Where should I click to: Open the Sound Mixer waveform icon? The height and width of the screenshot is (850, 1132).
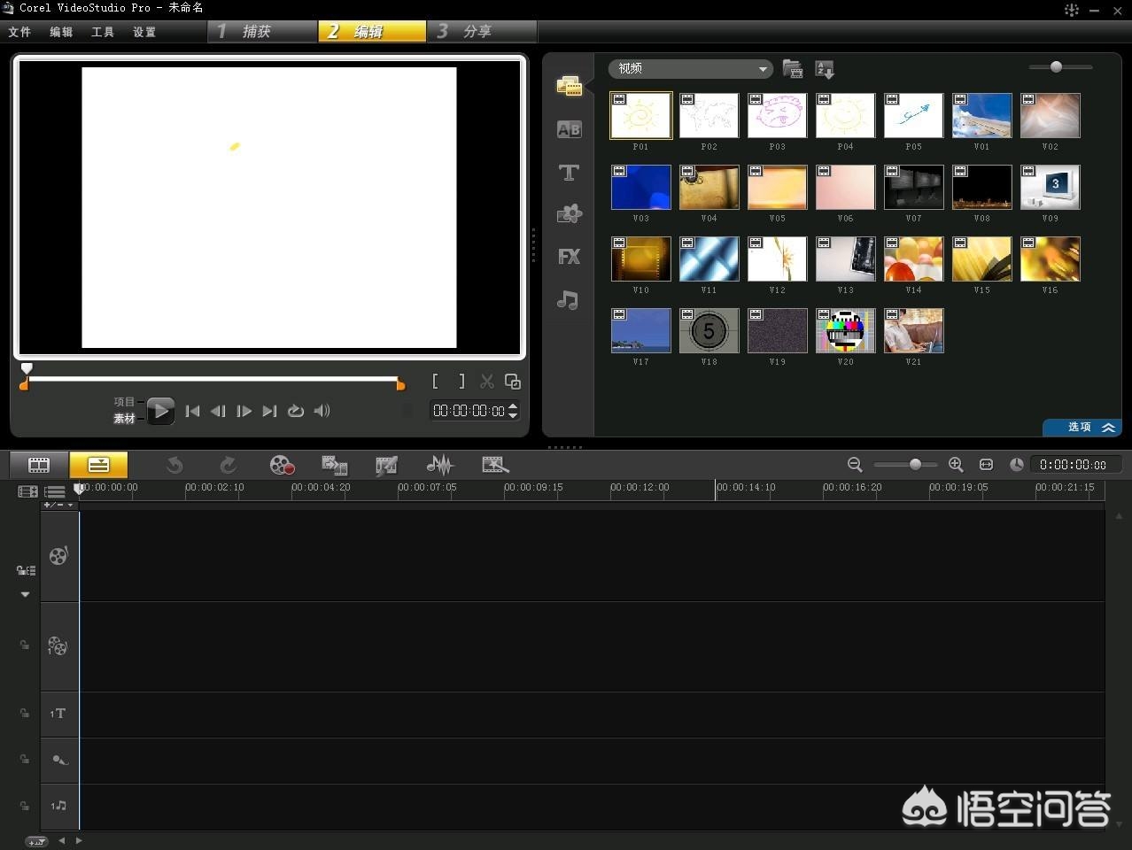pos(439,465)
